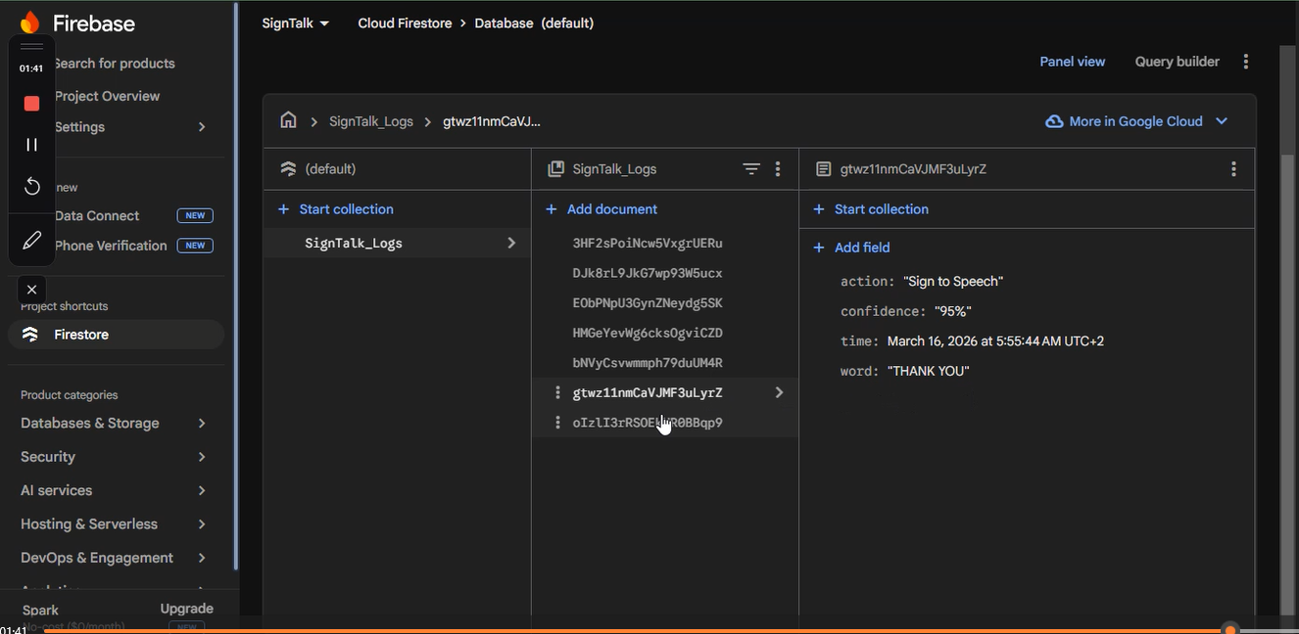This screenshot has height=634, width=1299.
Task: Go to Firestore root via home icon
Action: (288, 120)
